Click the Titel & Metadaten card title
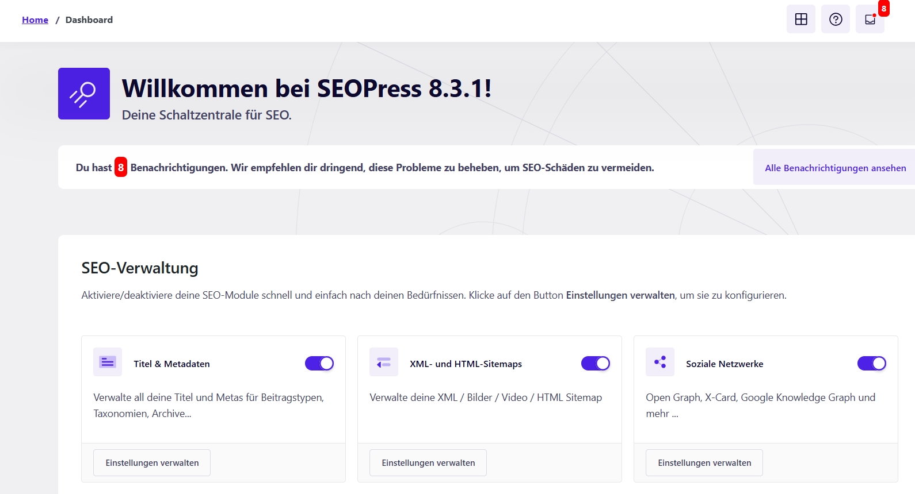Viewport: 915px width, 494px height. [171, 364]
